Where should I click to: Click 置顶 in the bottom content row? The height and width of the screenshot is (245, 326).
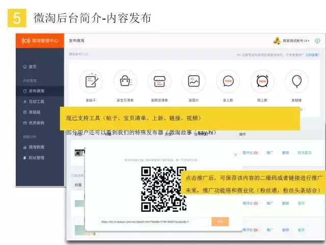(301, 230)
